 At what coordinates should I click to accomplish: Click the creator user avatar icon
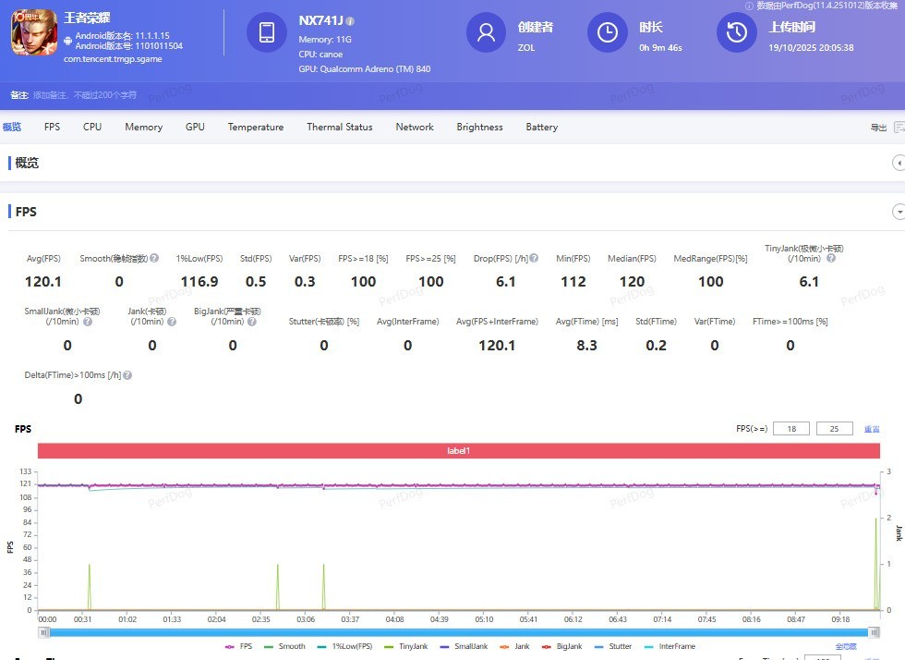[487, 33]
